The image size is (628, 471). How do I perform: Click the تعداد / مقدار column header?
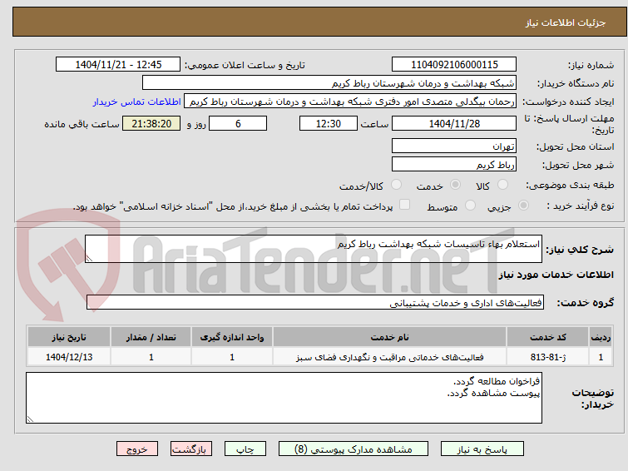[x=151, y=337]
